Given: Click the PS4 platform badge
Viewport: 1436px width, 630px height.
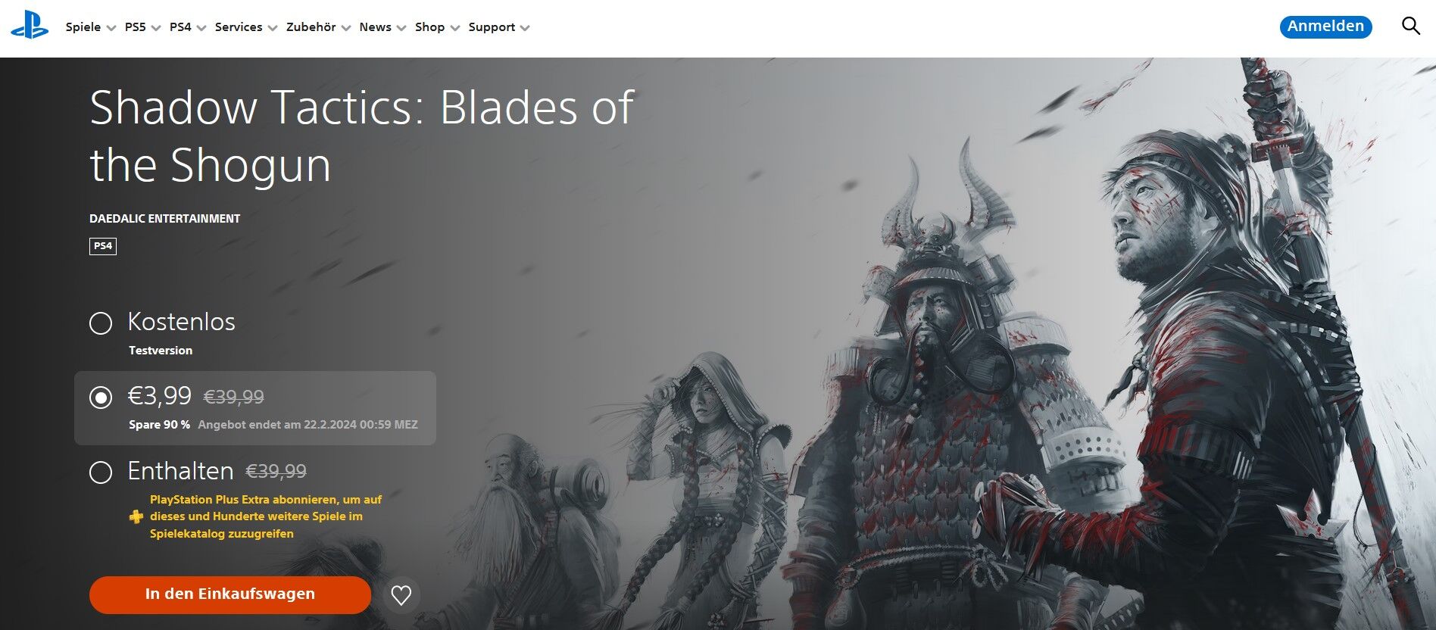Looking at the screenshot, I should pyautogui.click(x=103, y=246).
